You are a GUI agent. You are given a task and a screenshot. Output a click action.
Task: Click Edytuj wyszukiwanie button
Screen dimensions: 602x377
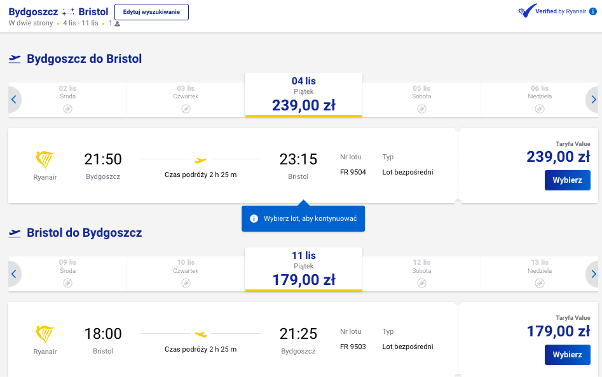pos(151,12)
